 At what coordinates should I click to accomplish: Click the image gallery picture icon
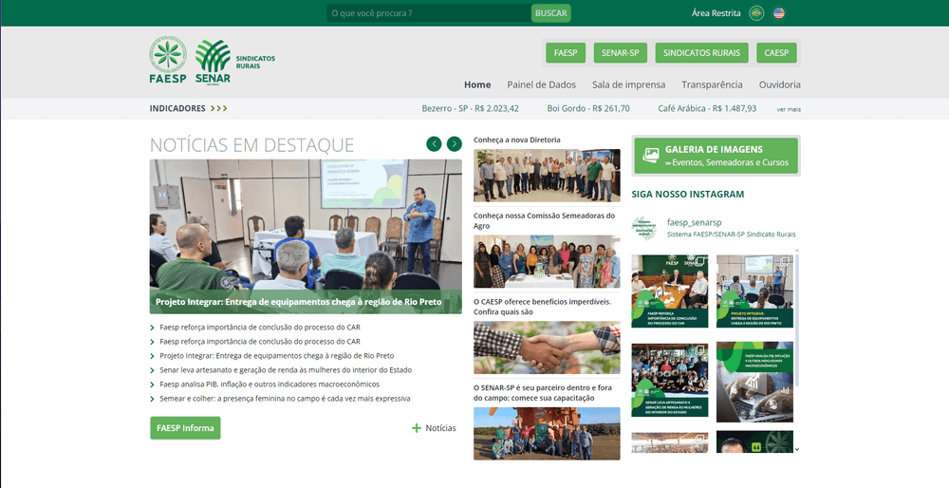point(651,156)
